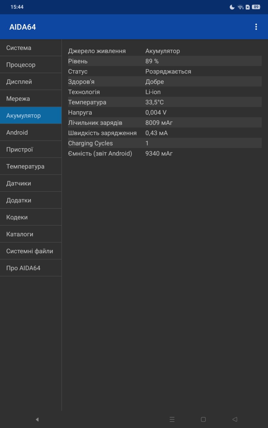
Task: Open the Температура sidebar section
Action: tap(31, 167)
